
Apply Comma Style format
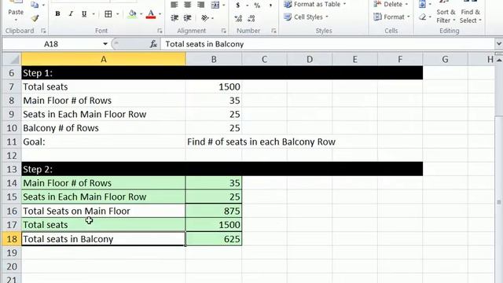[270, 6]
